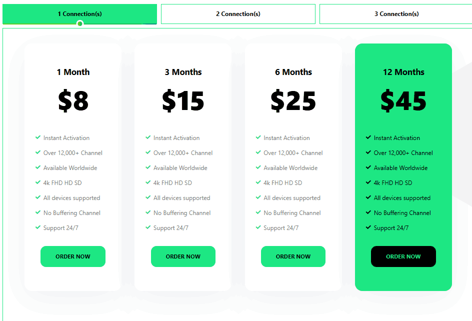Screen dimensions: 472x321
Task: Click the green dot under the first tab
Action: 80,23
